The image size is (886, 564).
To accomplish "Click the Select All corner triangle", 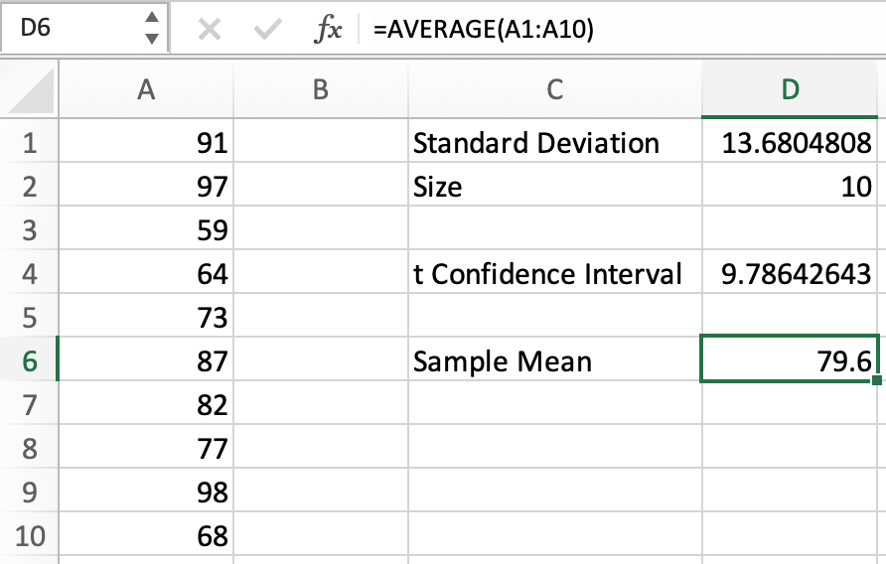I will (x=29, y=91).
